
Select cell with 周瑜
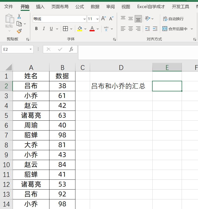[x=31, y=125]
